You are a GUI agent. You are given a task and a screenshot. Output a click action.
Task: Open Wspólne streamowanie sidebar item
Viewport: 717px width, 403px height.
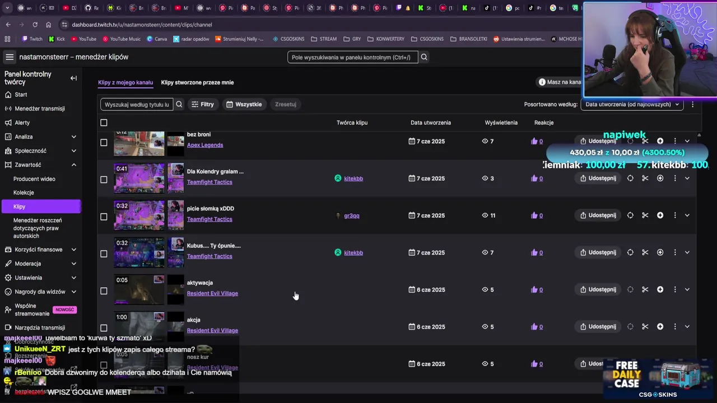40,310
